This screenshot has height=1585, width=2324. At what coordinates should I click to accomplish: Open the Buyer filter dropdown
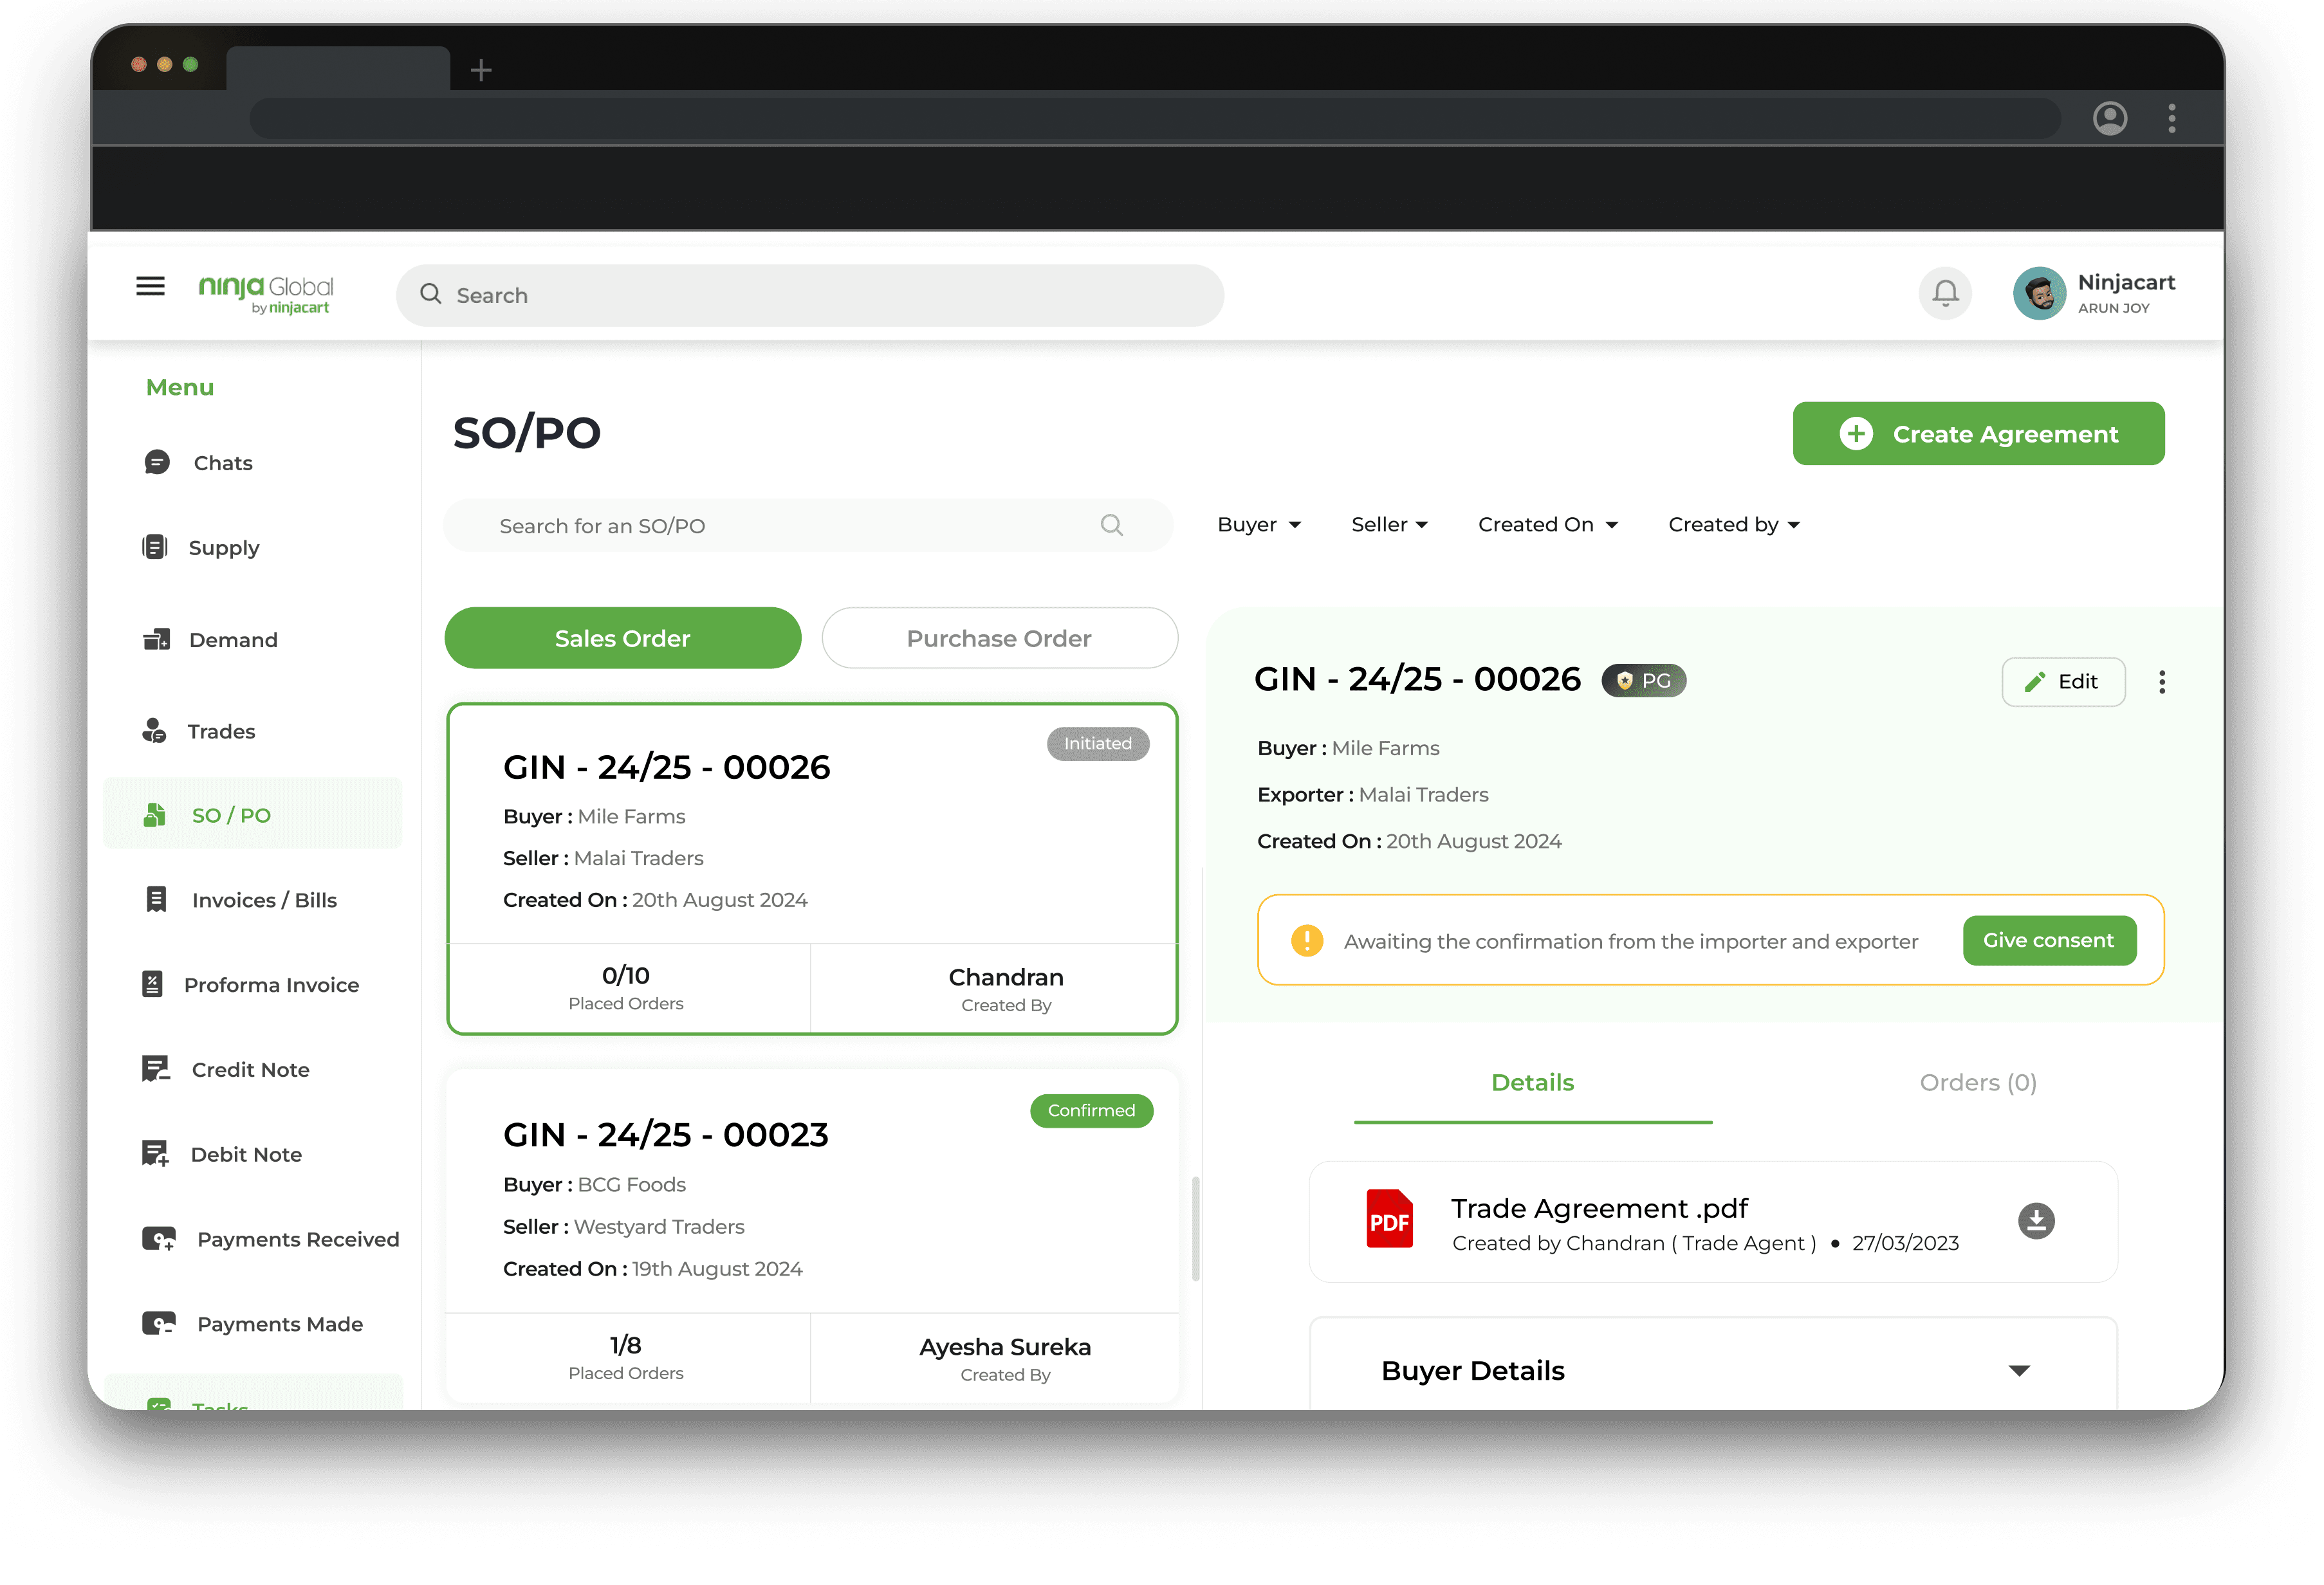pos(1258,525)
